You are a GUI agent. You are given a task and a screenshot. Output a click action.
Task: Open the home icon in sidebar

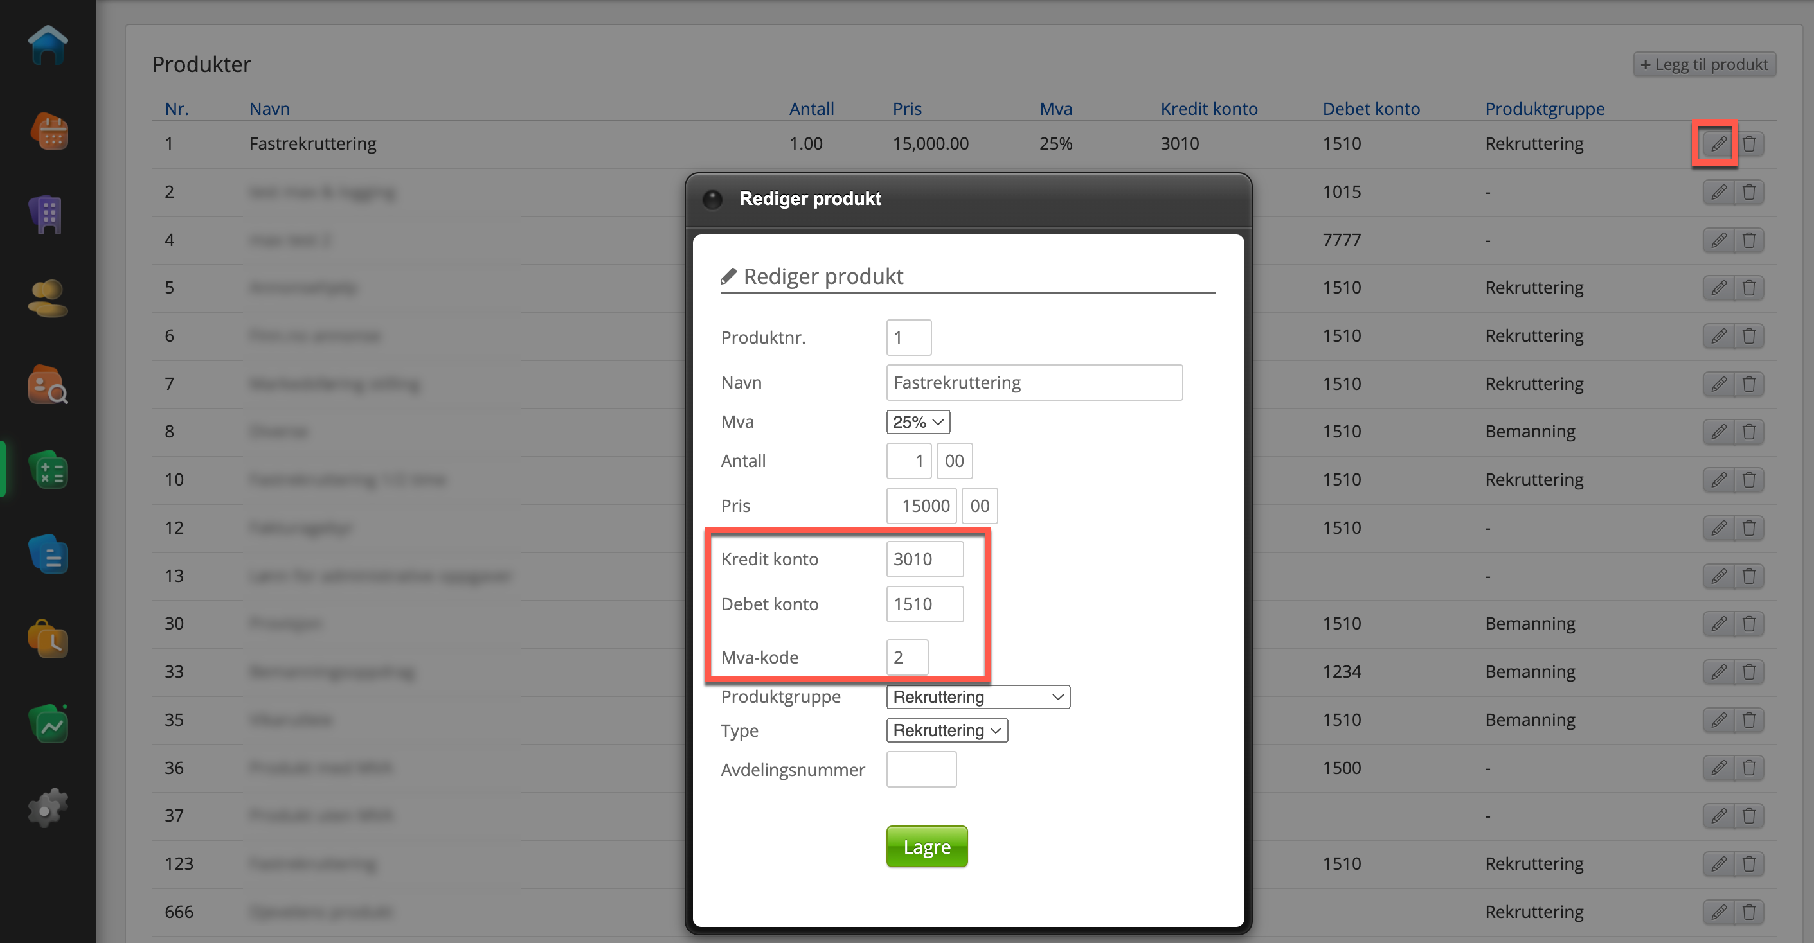48,46
